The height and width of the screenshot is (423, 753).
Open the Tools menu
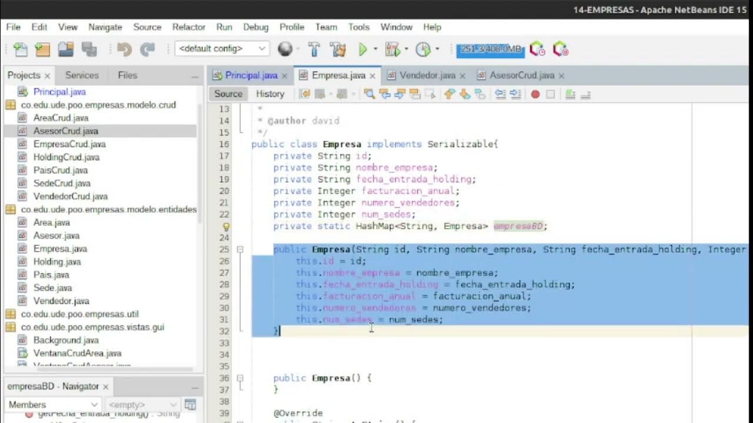coord(359,27)
